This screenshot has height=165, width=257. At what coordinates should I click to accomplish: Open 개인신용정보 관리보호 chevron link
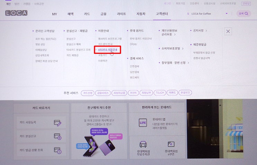click(169, 32)
